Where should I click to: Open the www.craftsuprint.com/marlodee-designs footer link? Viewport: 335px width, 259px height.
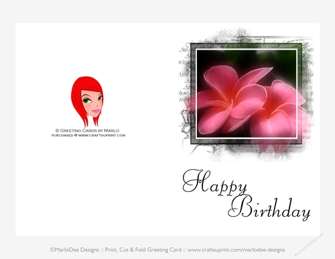(x=236, y=250)
